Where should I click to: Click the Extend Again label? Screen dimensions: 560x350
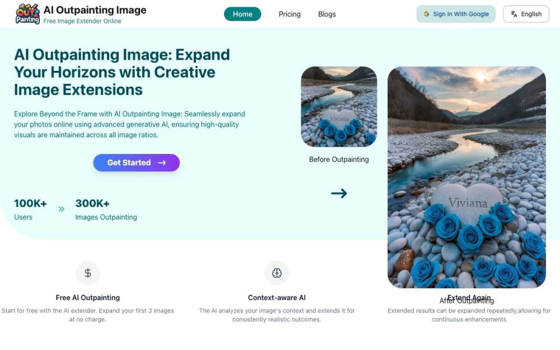click(x=468, y=297)
